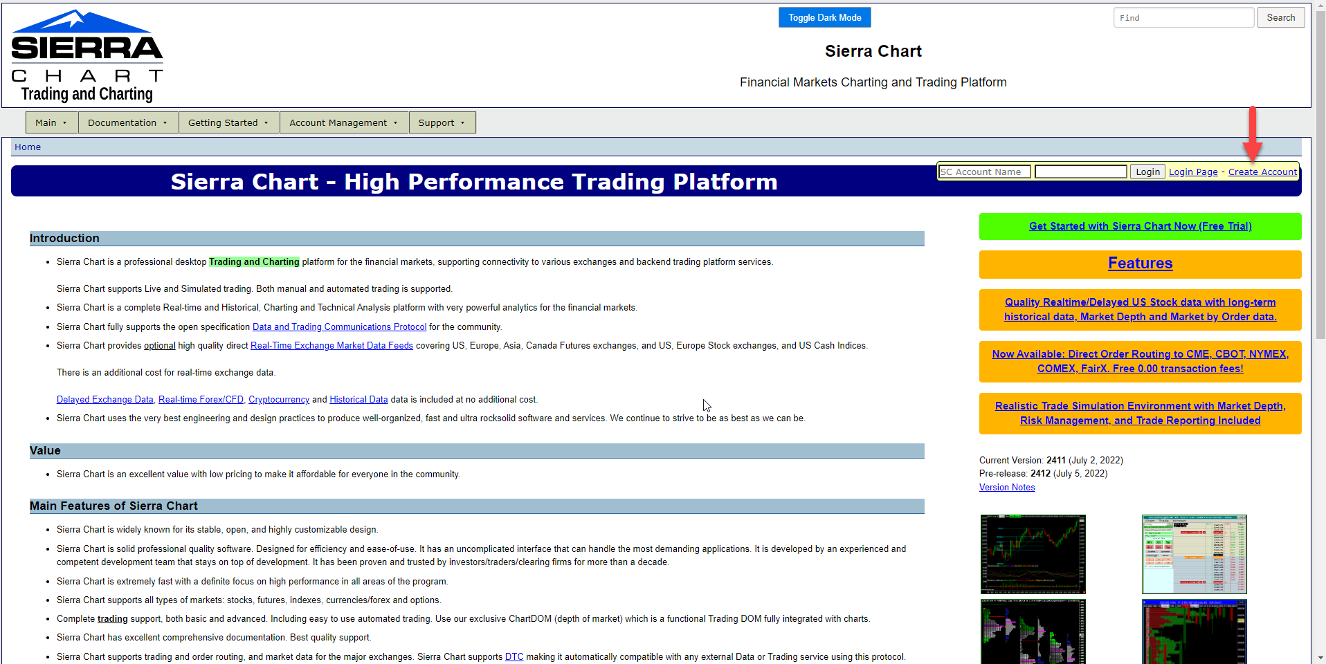Screen dimensions: 1326x664
Task: Open the Features link
Action: tap(1140, 264)
